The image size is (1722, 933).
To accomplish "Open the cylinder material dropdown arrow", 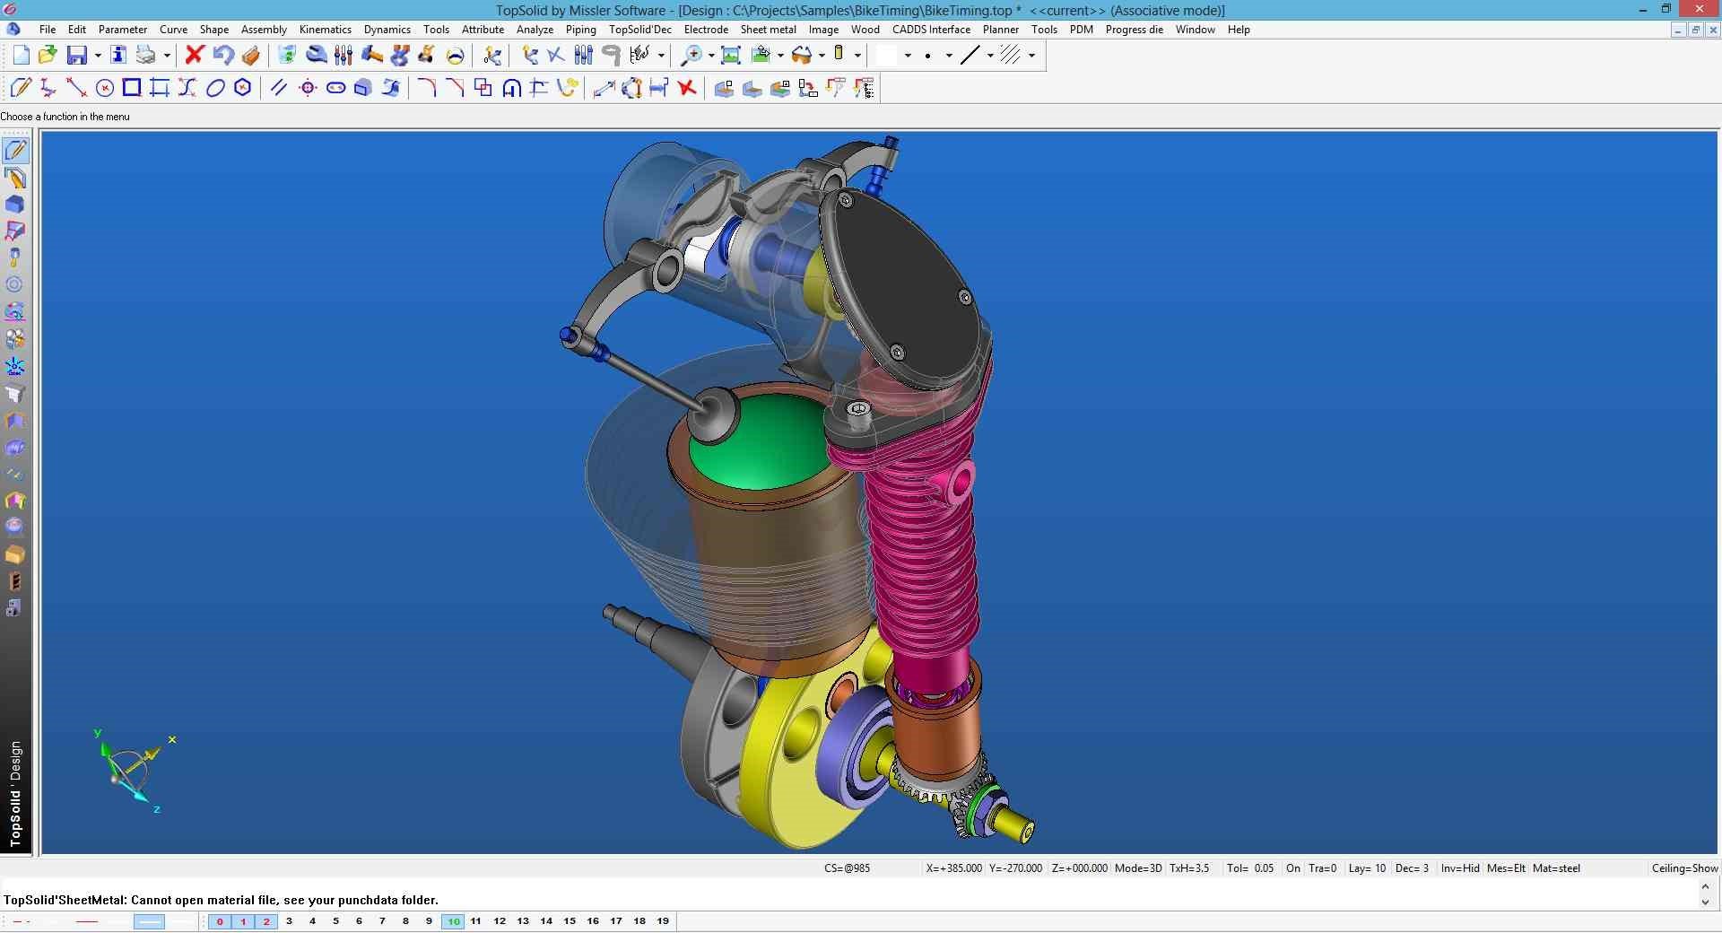I will pos(858,56).
